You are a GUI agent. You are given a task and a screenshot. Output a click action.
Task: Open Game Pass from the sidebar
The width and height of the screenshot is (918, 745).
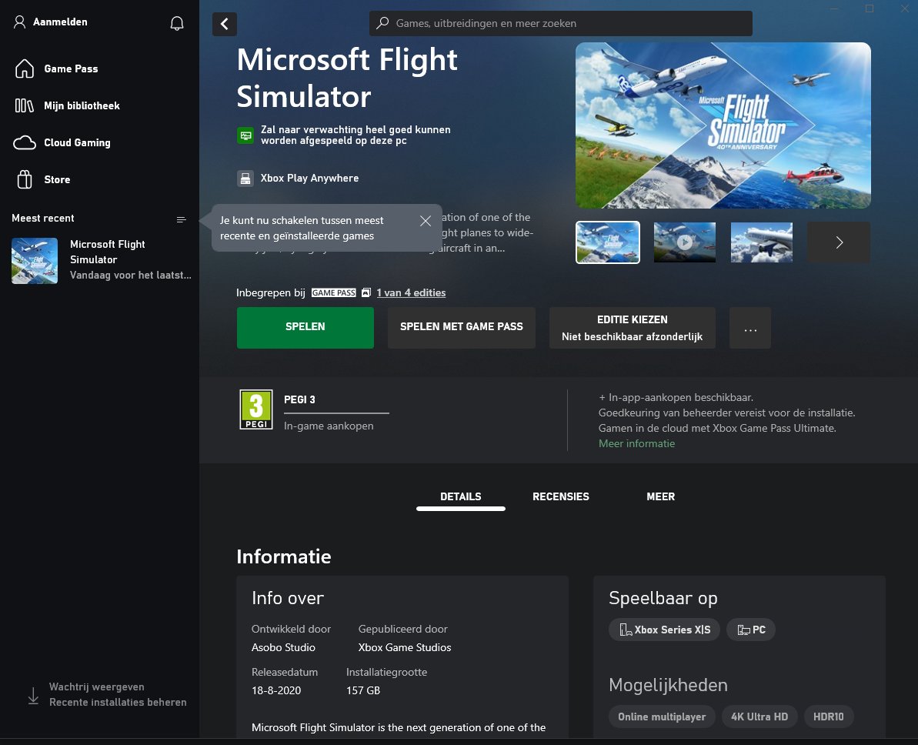click(71, 68)
